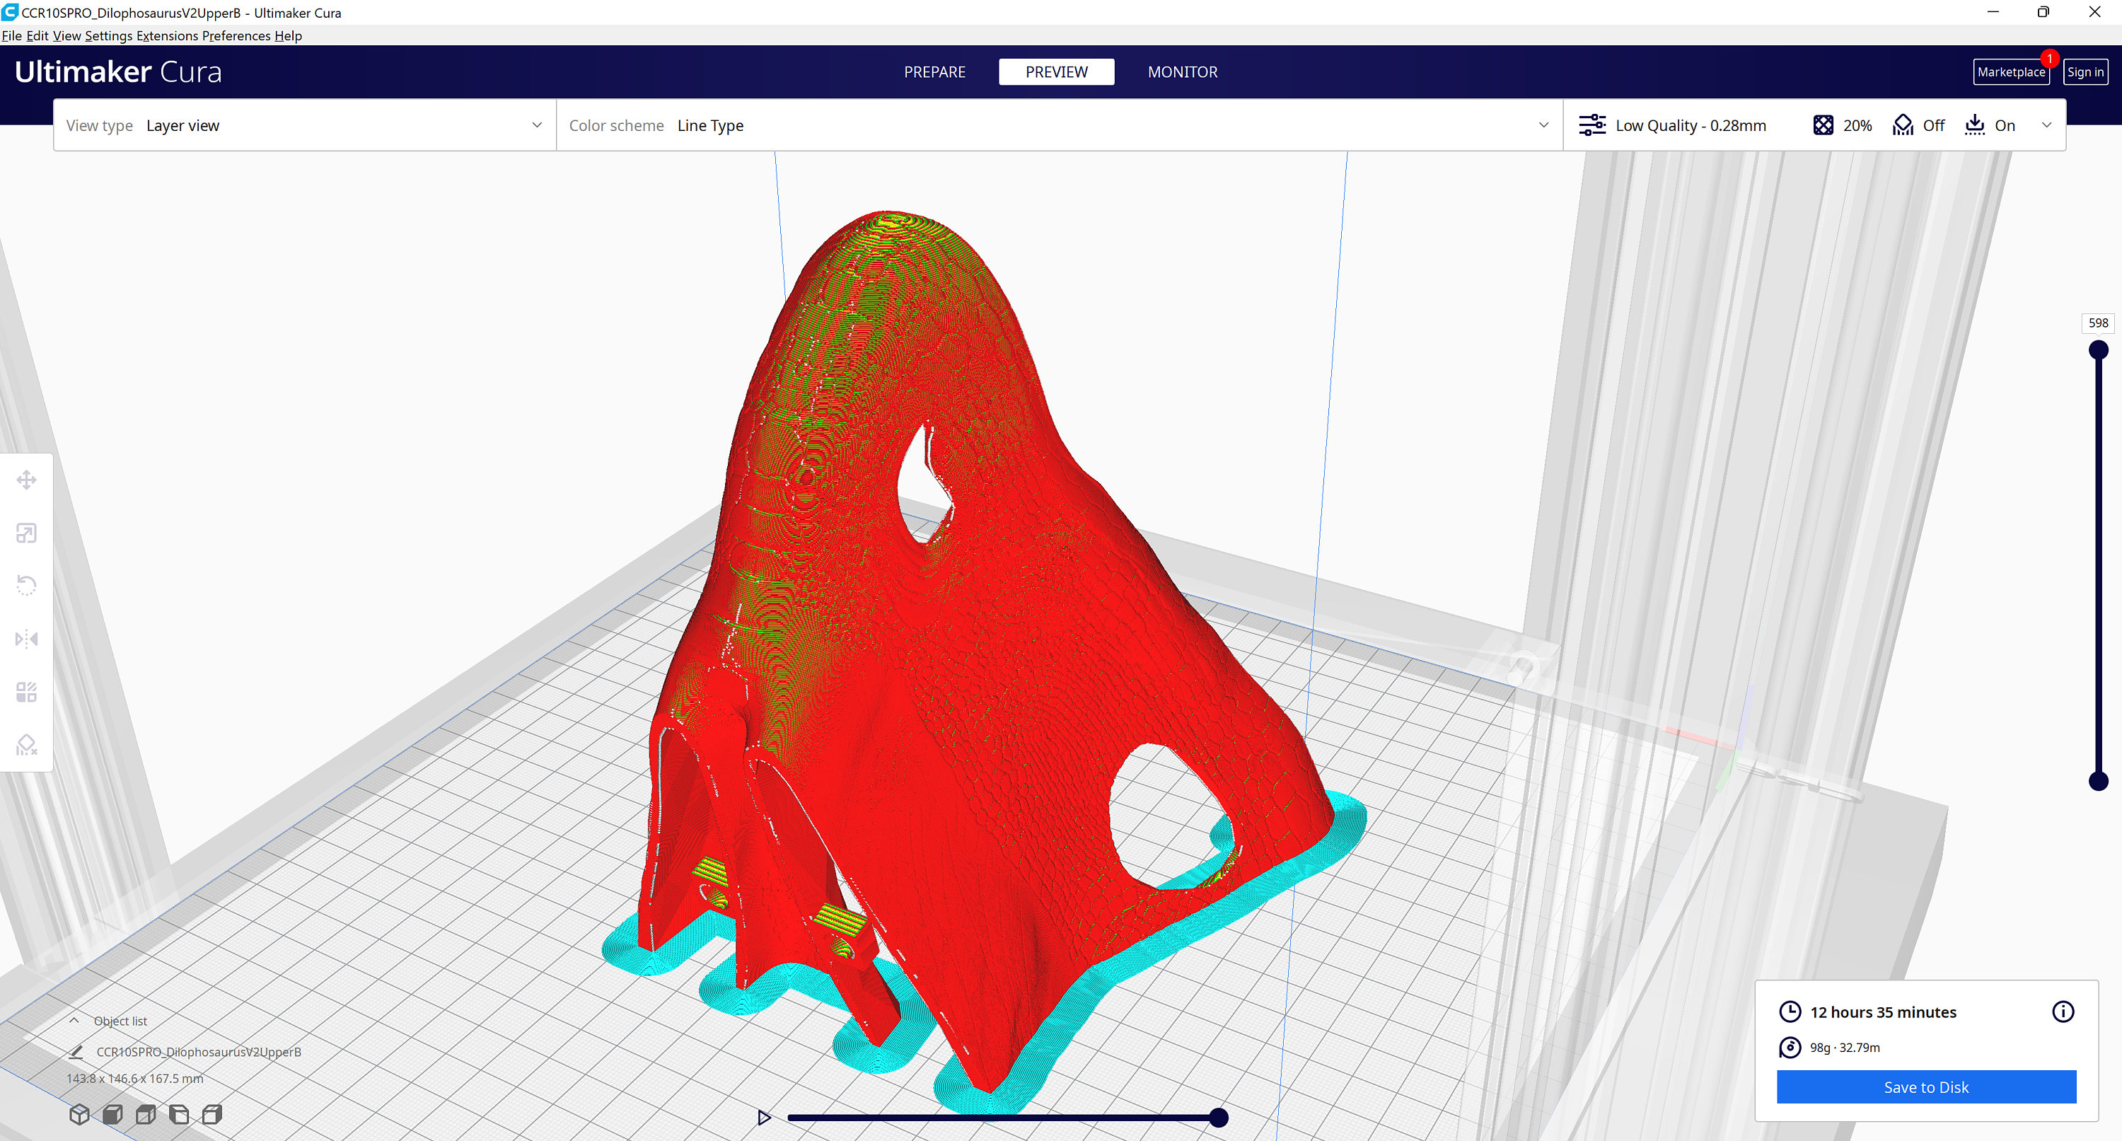Click the clock print time icon
The image size is (2122, 1141).
pyautogui.click(x=1790, y=1012)
